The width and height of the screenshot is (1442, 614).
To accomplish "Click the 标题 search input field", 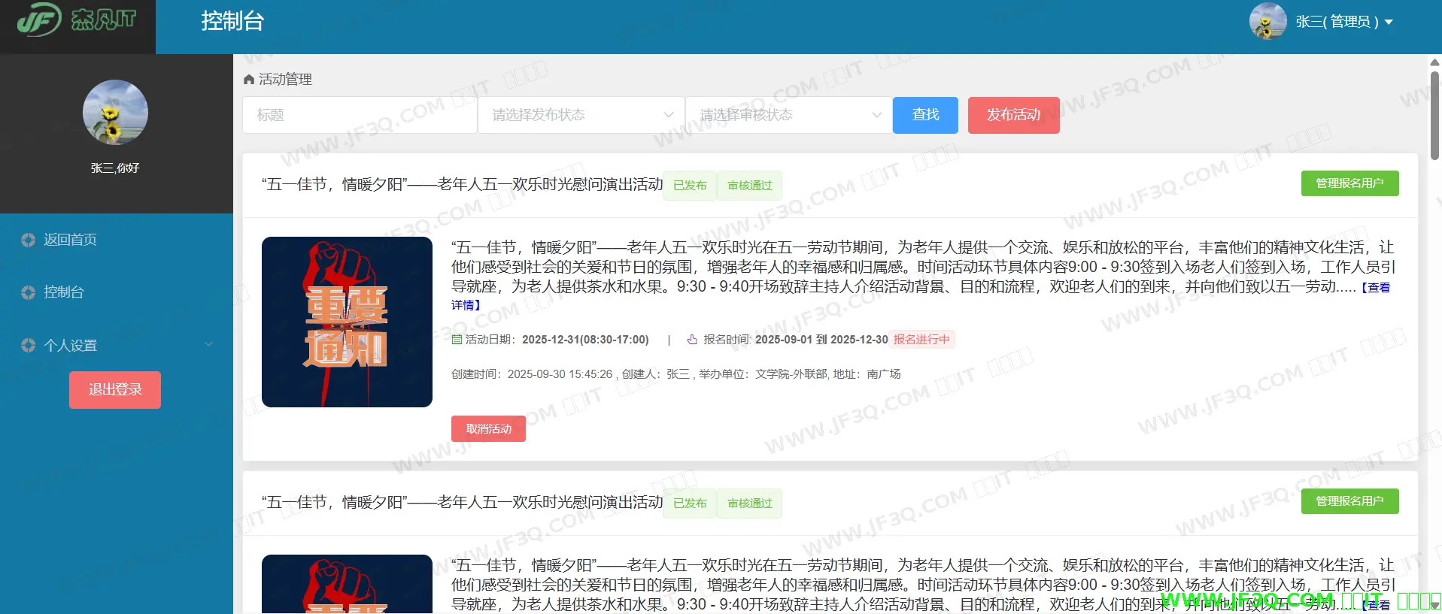I will pos(360,115).
